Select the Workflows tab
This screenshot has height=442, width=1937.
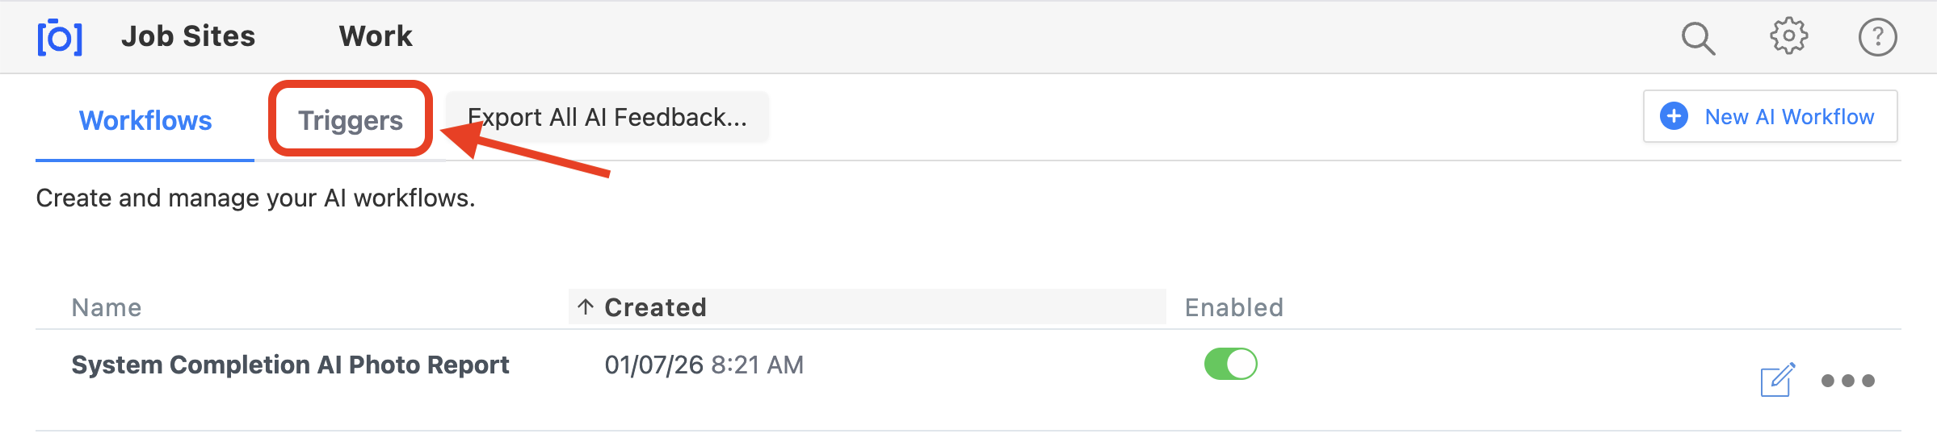click(x=145, y=120)
